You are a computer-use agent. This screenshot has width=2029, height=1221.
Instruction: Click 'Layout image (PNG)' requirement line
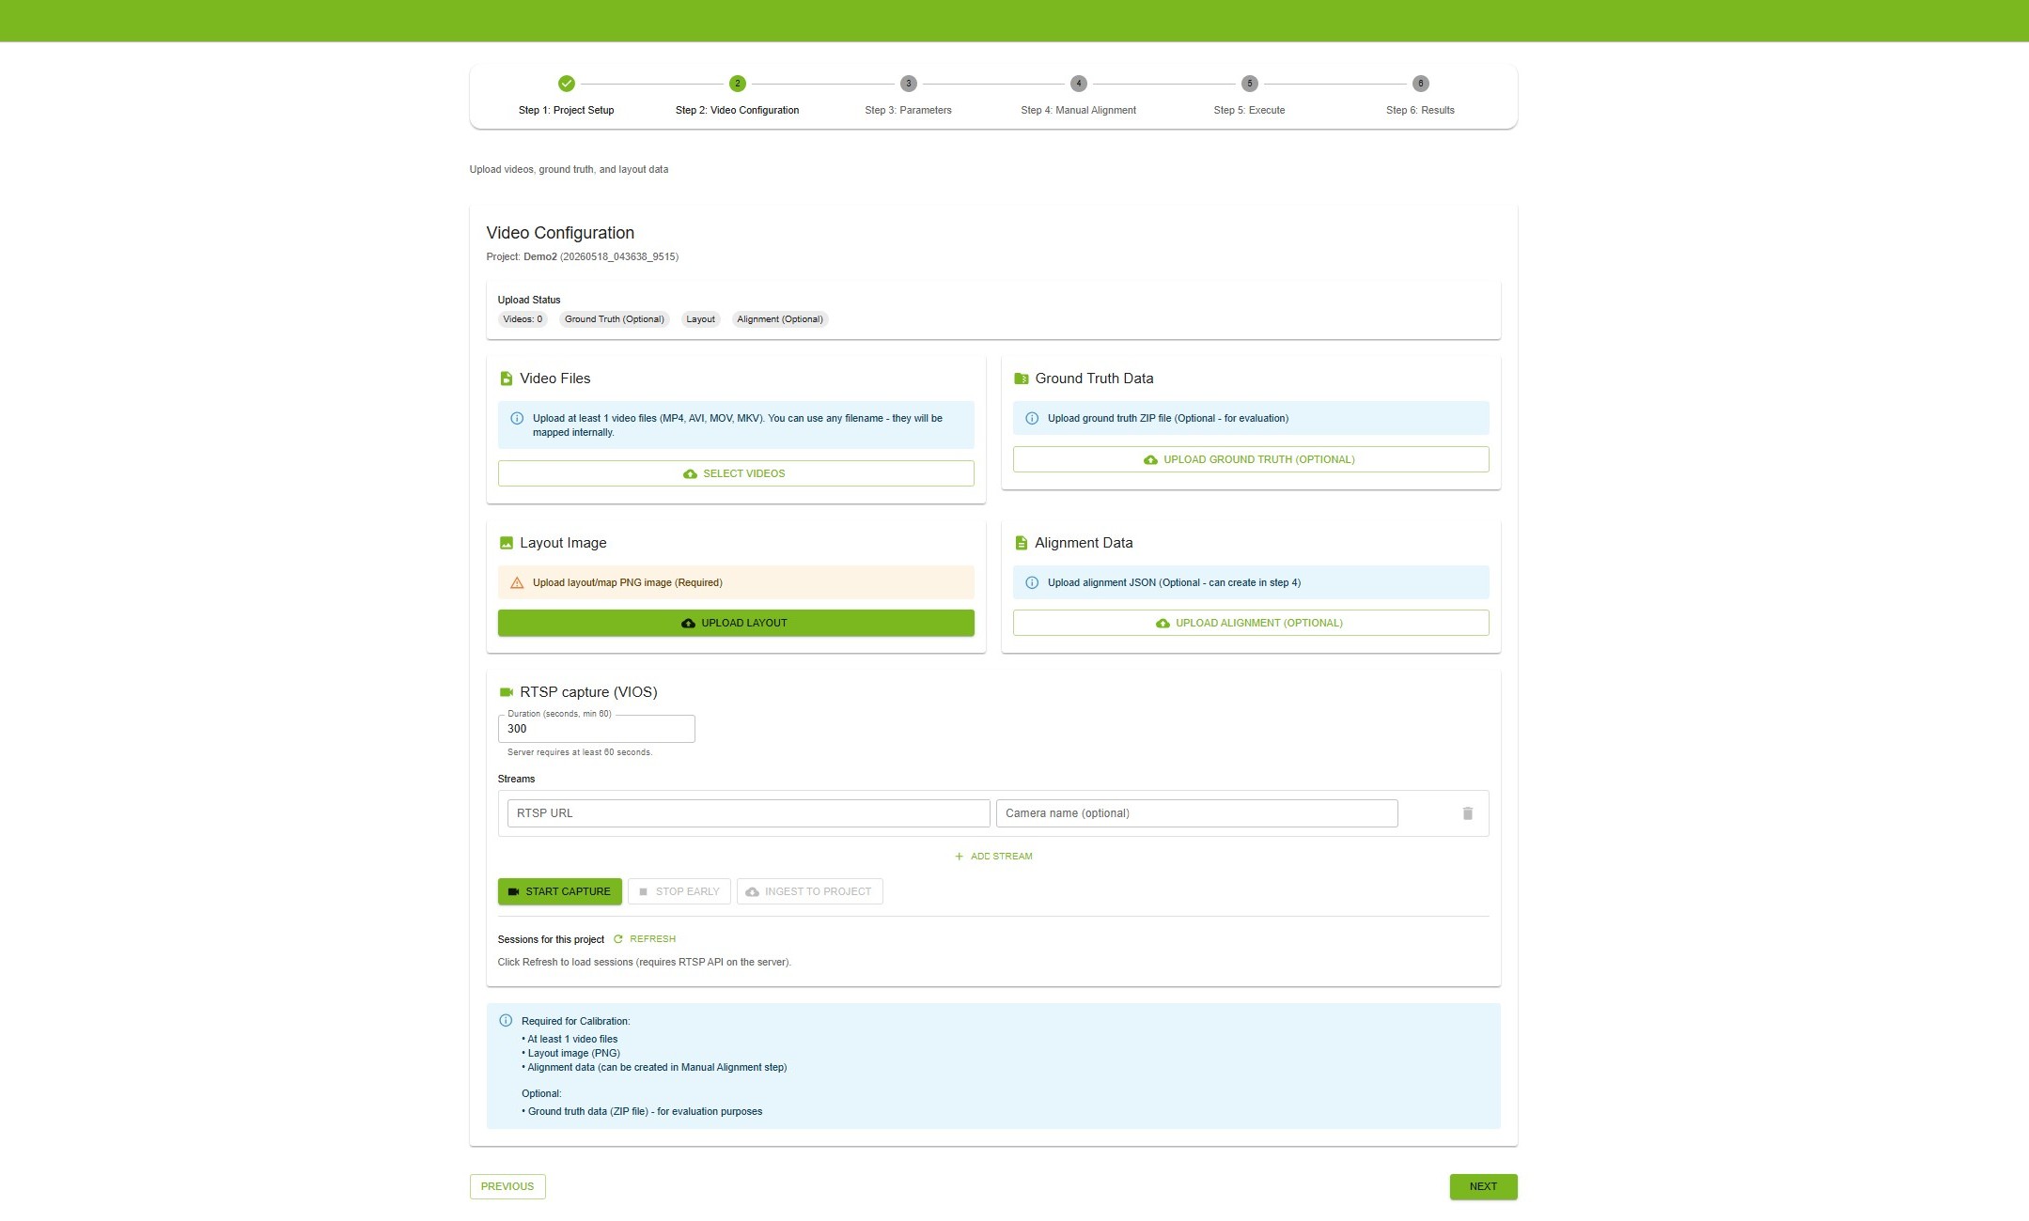(571, 1053)
